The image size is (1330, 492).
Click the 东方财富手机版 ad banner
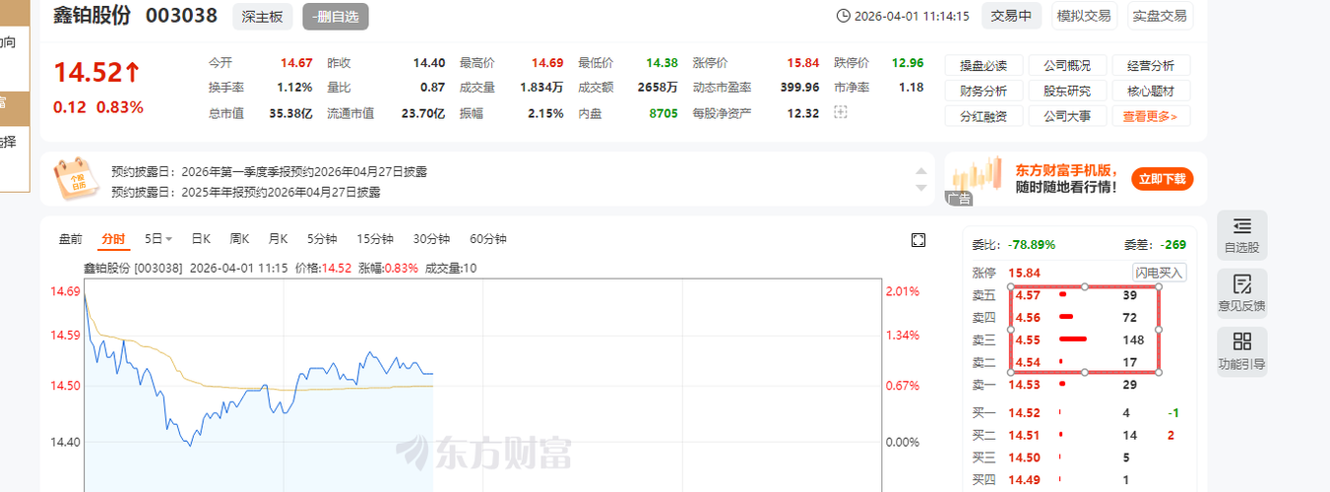point(1075,179)
